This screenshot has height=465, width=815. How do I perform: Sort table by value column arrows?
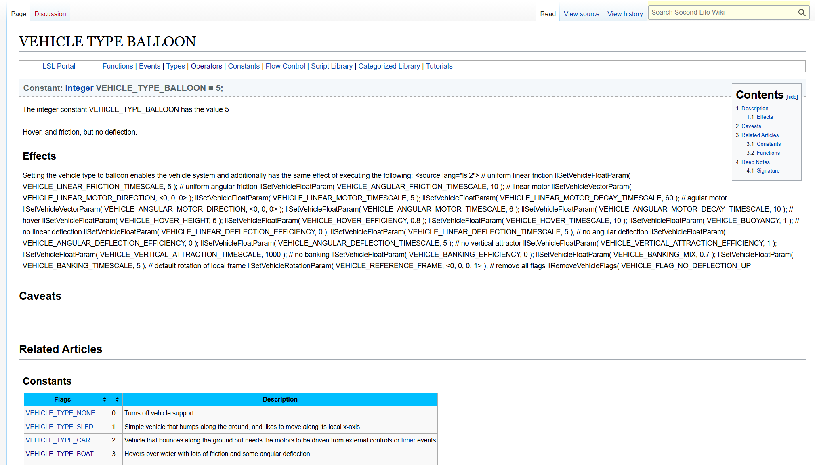pyautogui.click(x=117, y=399)
